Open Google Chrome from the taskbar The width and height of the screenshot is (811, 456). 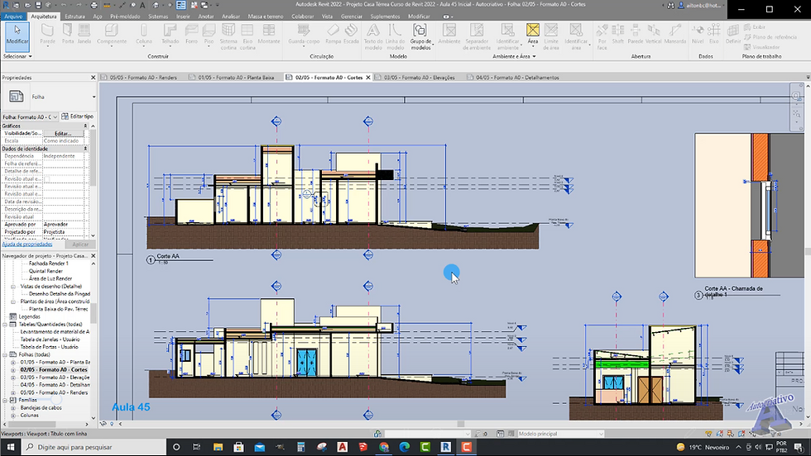click(383, 447)
